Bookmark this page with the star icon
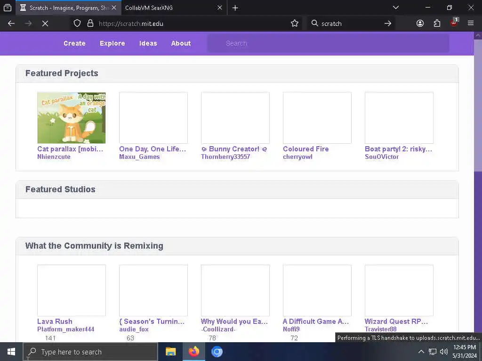The height and width of the screenshot is (361, 482). pyautogui.click(x=295, y=24)
